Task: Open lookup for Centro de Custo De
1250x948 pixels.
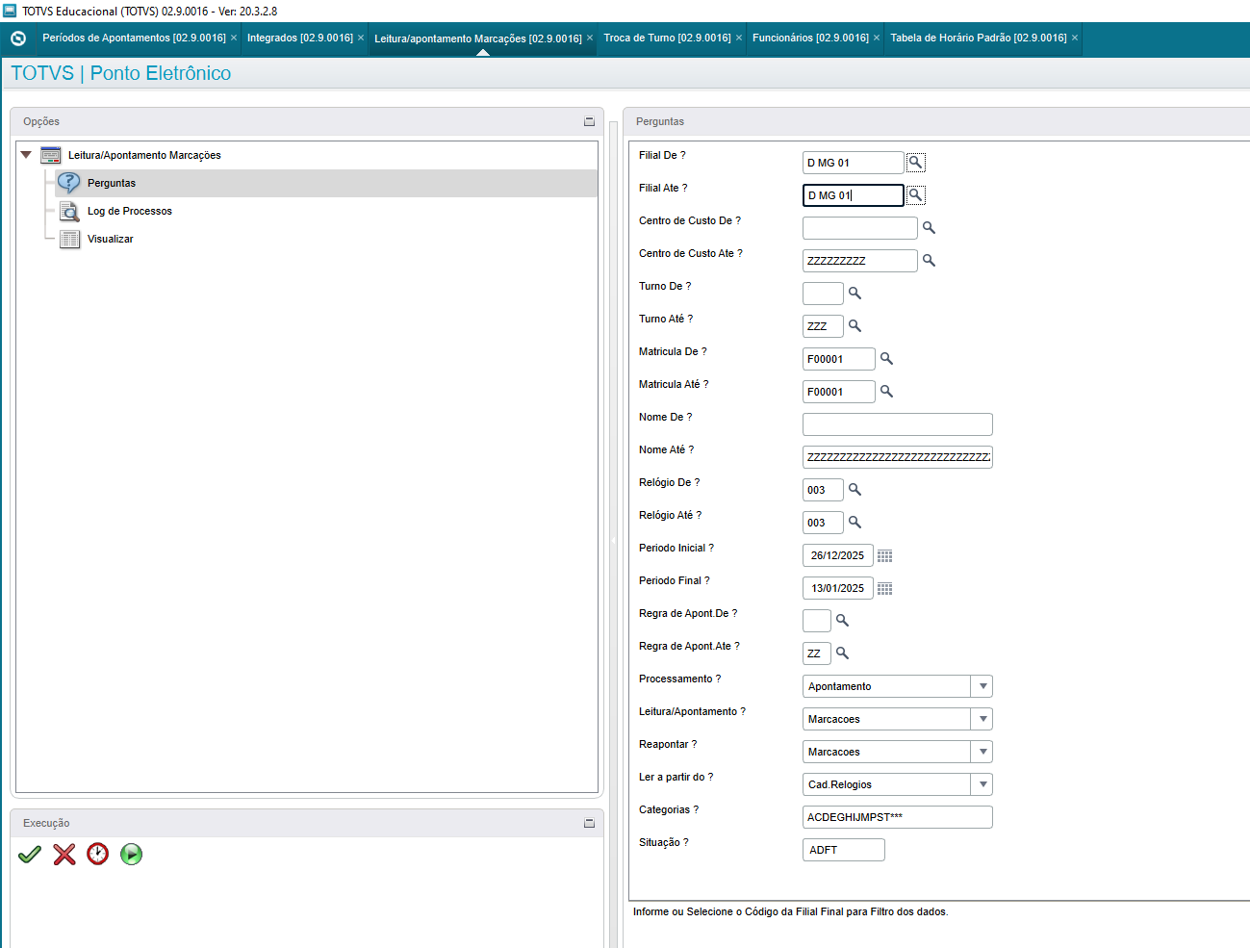Action: coord(929,228)
